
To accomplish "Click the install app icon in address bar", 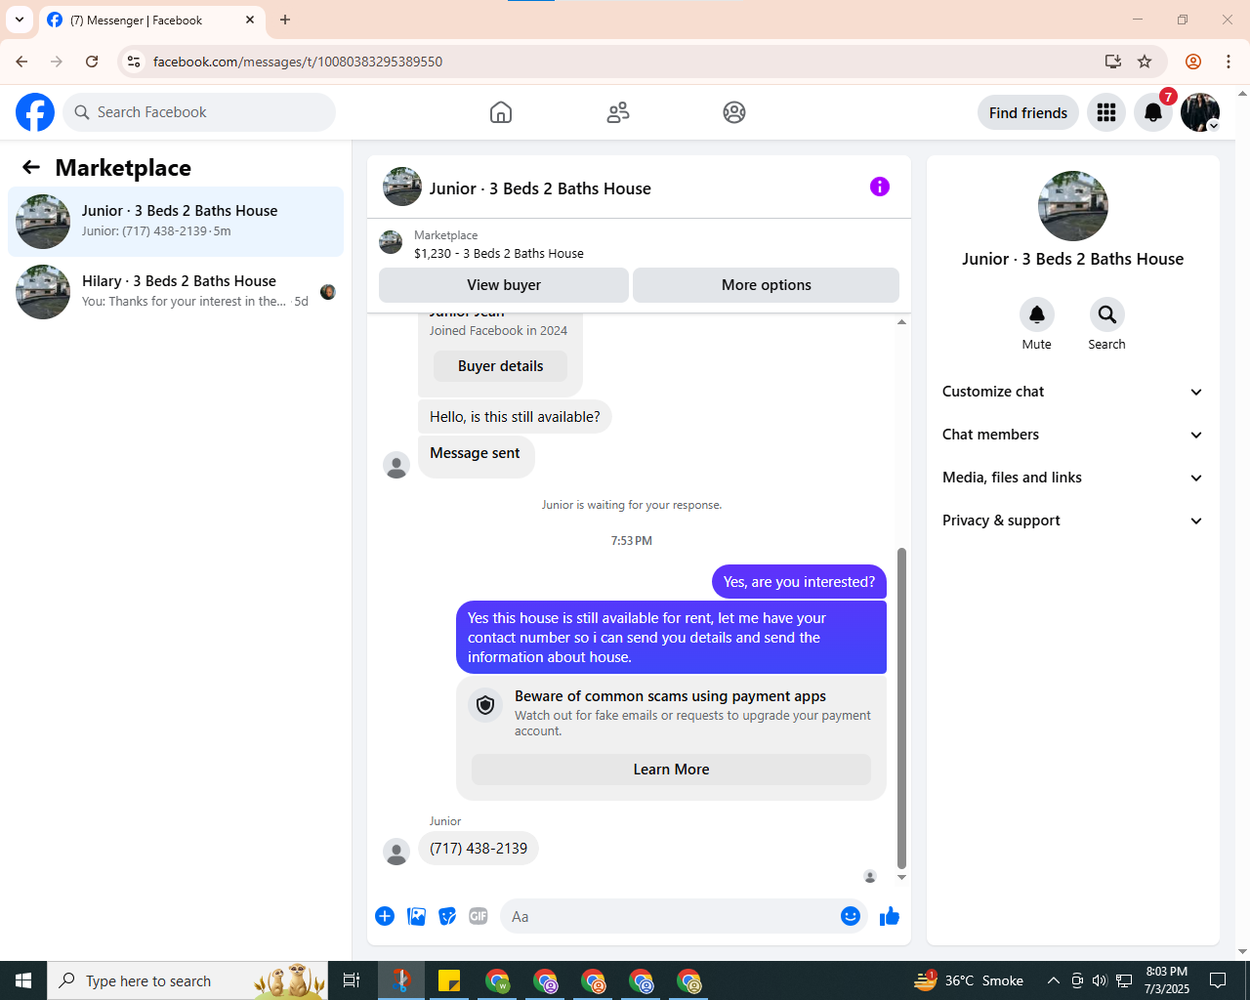I will 1113,62.
